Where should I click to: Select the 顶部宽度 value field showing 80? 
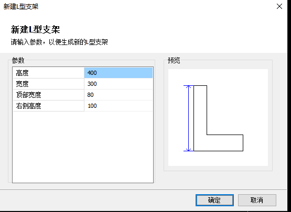(x=118, y=95)
